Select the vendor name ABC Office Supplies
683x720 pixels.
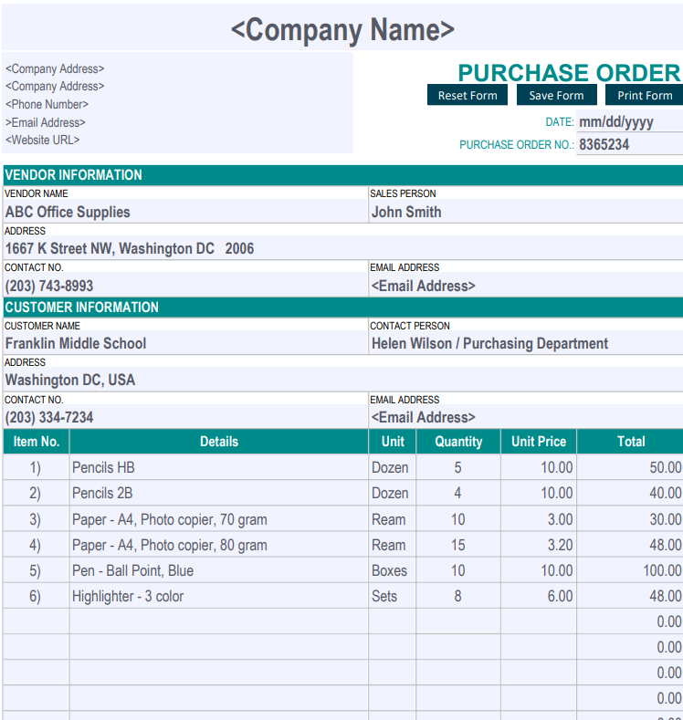[185, 211]
